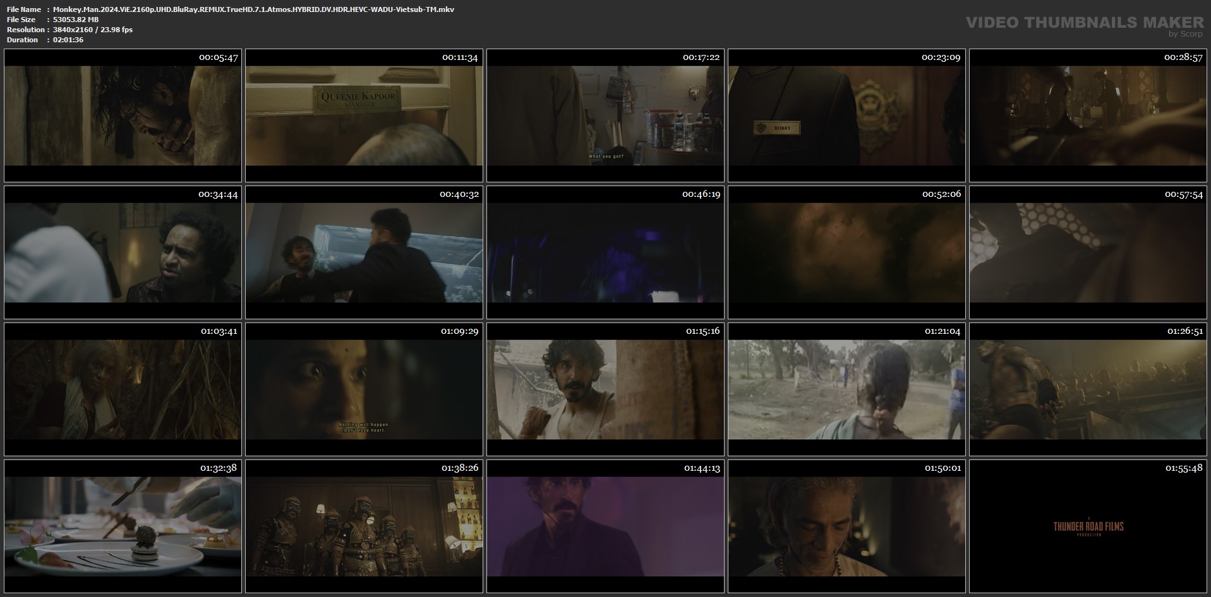
Task: Click the Bobby name tag thumbnail at 00:23:09
Action: pos(846,115)
